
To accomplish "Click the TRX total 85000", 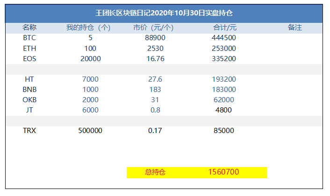I will pos(224,131).
